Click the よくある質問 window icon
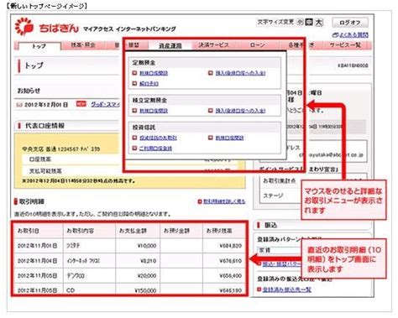The width and height of the screenshot is (398, 318). (335, 35)
